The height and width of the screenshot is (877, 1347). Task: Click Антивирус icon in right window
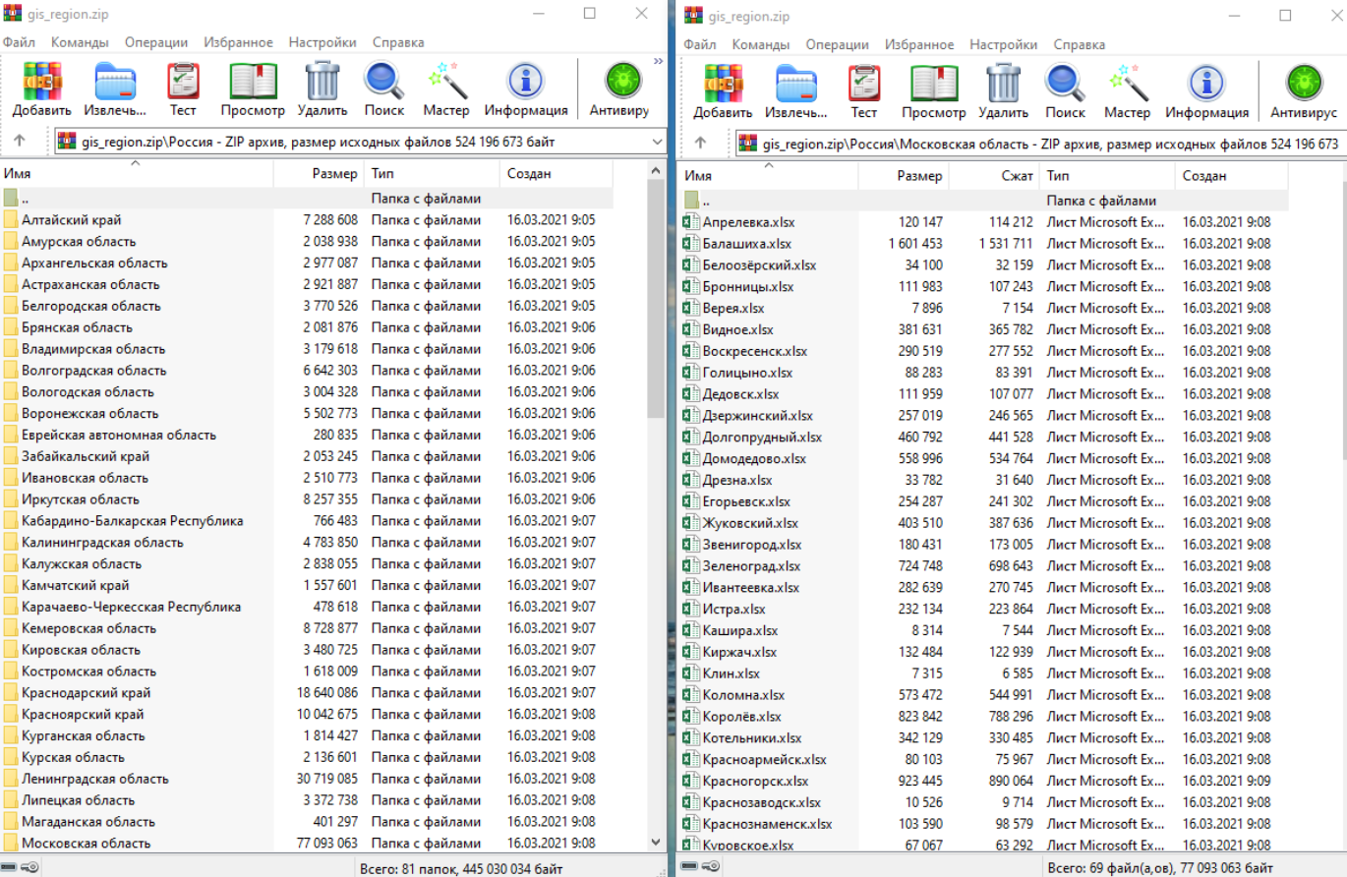point(1303,82)
